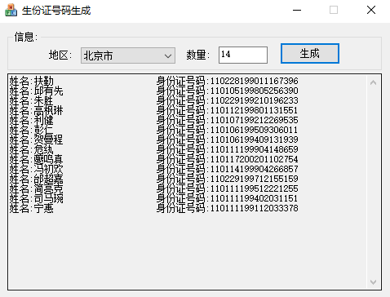Click ID number 110111199112033378

point(254,208)
